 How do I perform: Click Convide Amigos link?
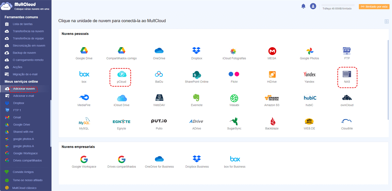click(x=23, y=172)
